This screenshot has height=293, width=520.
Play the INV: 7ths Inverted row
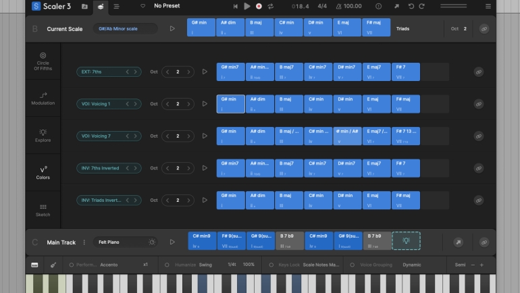205,168
